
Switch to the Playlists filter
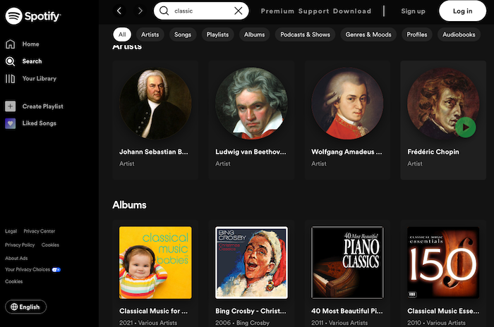click(x=217, y=35)
